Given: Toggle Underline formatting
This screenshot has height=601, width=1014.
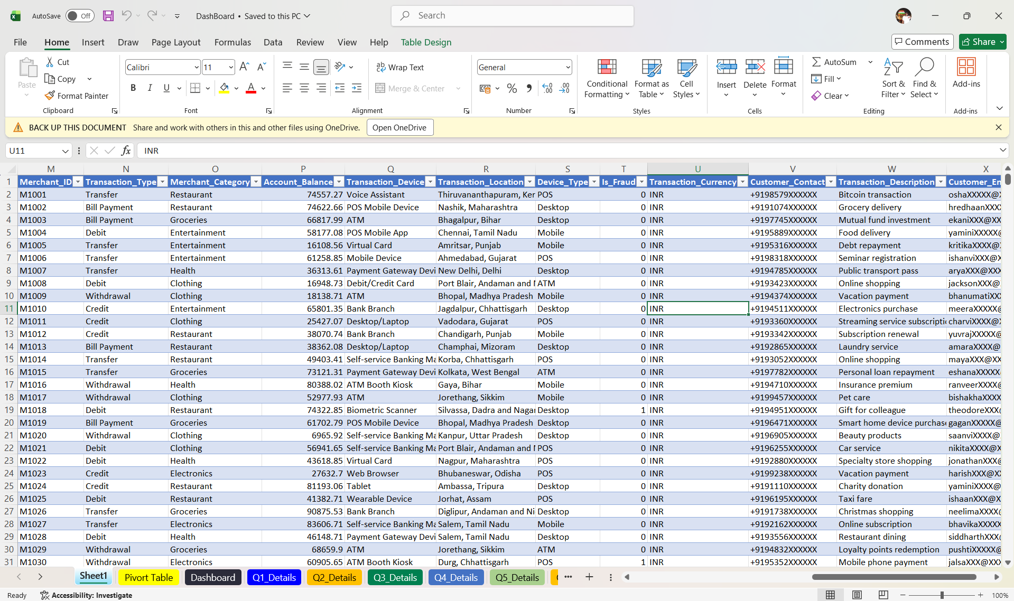Looking at the screenshot, I should coord(166,88).
